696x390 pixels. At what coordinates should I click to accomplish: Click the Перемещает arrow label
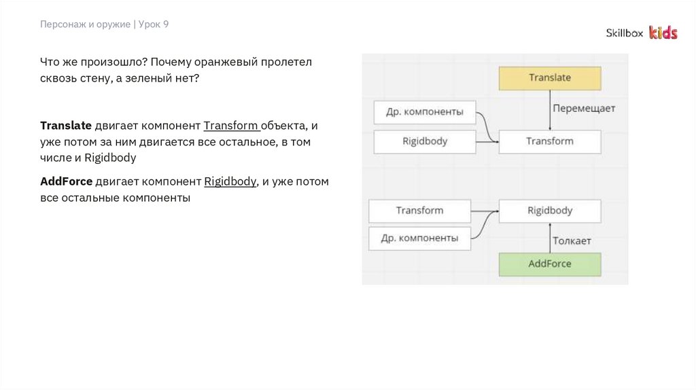(584, 108)
